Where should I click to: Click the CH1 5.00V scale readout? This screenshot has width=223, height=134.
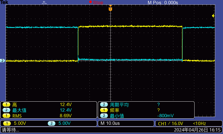pos(20,123)
